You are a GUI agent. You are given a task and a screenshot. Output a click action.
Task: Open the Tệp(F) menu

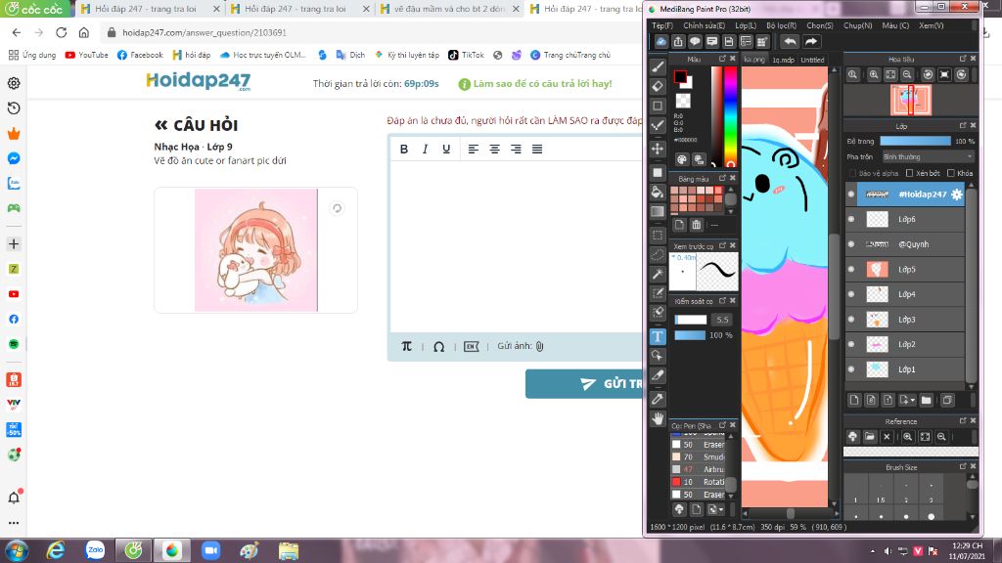[x=662, y=25]
